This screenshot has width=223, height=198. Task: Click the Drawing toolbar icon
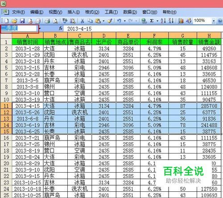(189, 21)
